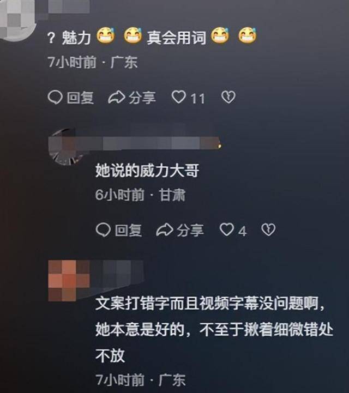Dislike the 威力大哥 reply with broken heart
Viewport: 349px width, 393px height.
268,229
